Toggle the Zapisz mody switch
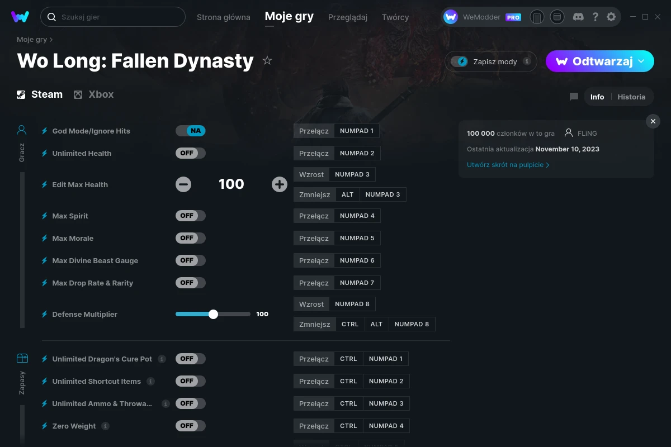The image size is (671, 447). (x=460, y=61)
